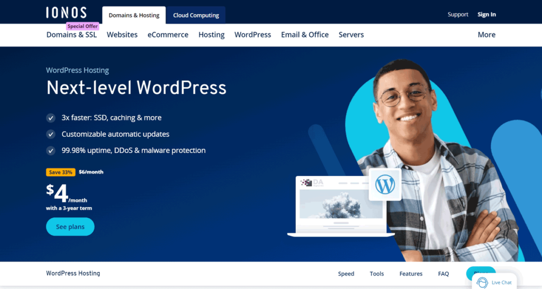Jump to the Speed section
This screenshot has width=542, height=289.
[346, 274]
